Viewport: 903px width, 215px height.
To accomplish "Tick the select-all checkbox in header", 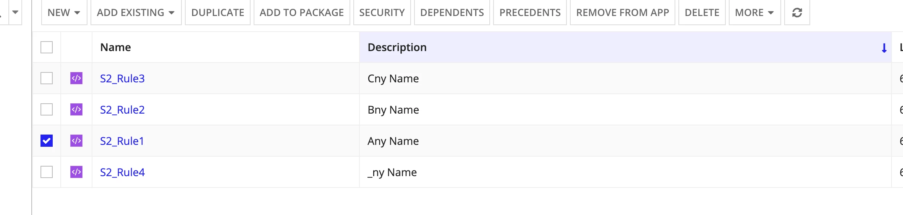I will point(47,47).
